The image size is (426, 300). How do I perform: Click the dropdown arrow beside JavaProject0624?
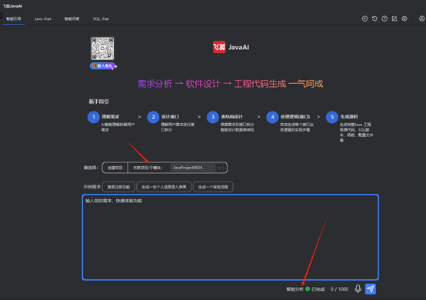pos(219,168)
